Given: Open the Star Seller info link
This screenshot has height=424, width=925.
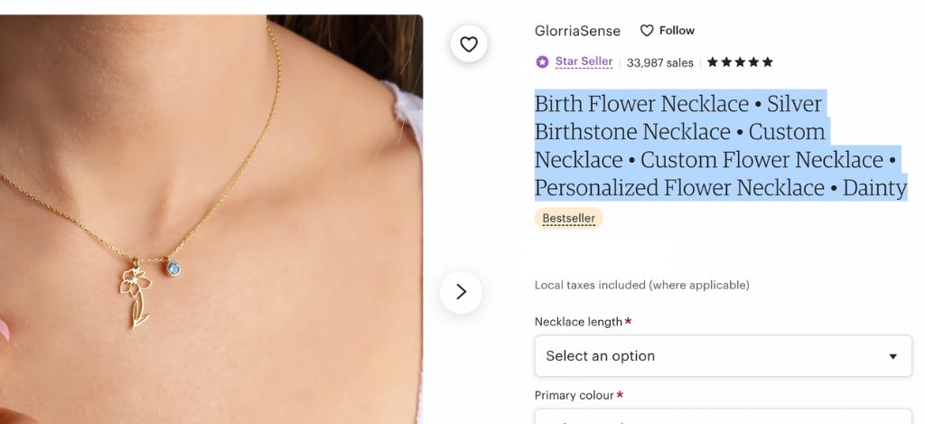Looking at the screenshot, I should click(x=584, y=62).
